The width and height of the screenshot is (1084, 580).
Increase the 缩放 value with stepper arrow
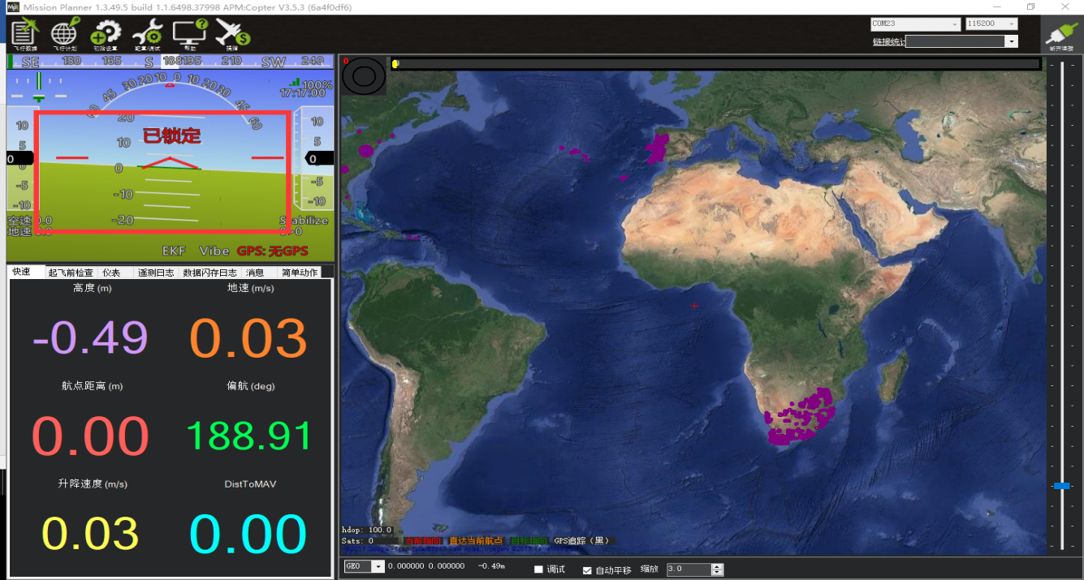coord(717,566)
